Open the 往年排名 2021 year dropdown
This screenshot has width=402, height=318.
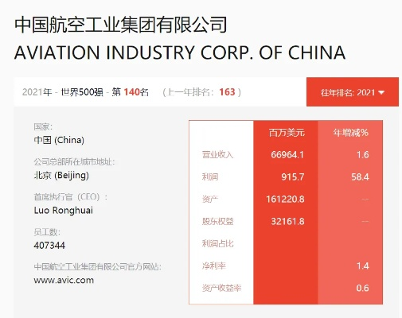pyautogui.click(x=353, y=92)
